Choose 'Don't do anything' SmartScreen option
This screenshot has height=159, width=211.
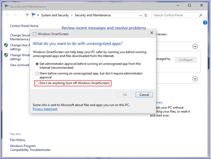[37, 83]
